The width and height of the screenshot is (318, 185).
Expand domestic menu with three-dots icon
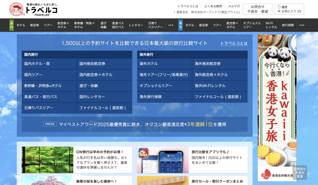pyautogui.click(x=171, y=25)
